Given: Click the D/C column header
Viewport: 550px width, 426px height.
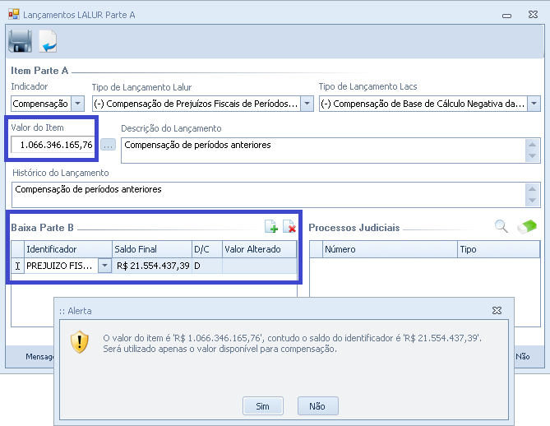Looking at the screenshot, I should click(x=207, y=249).
